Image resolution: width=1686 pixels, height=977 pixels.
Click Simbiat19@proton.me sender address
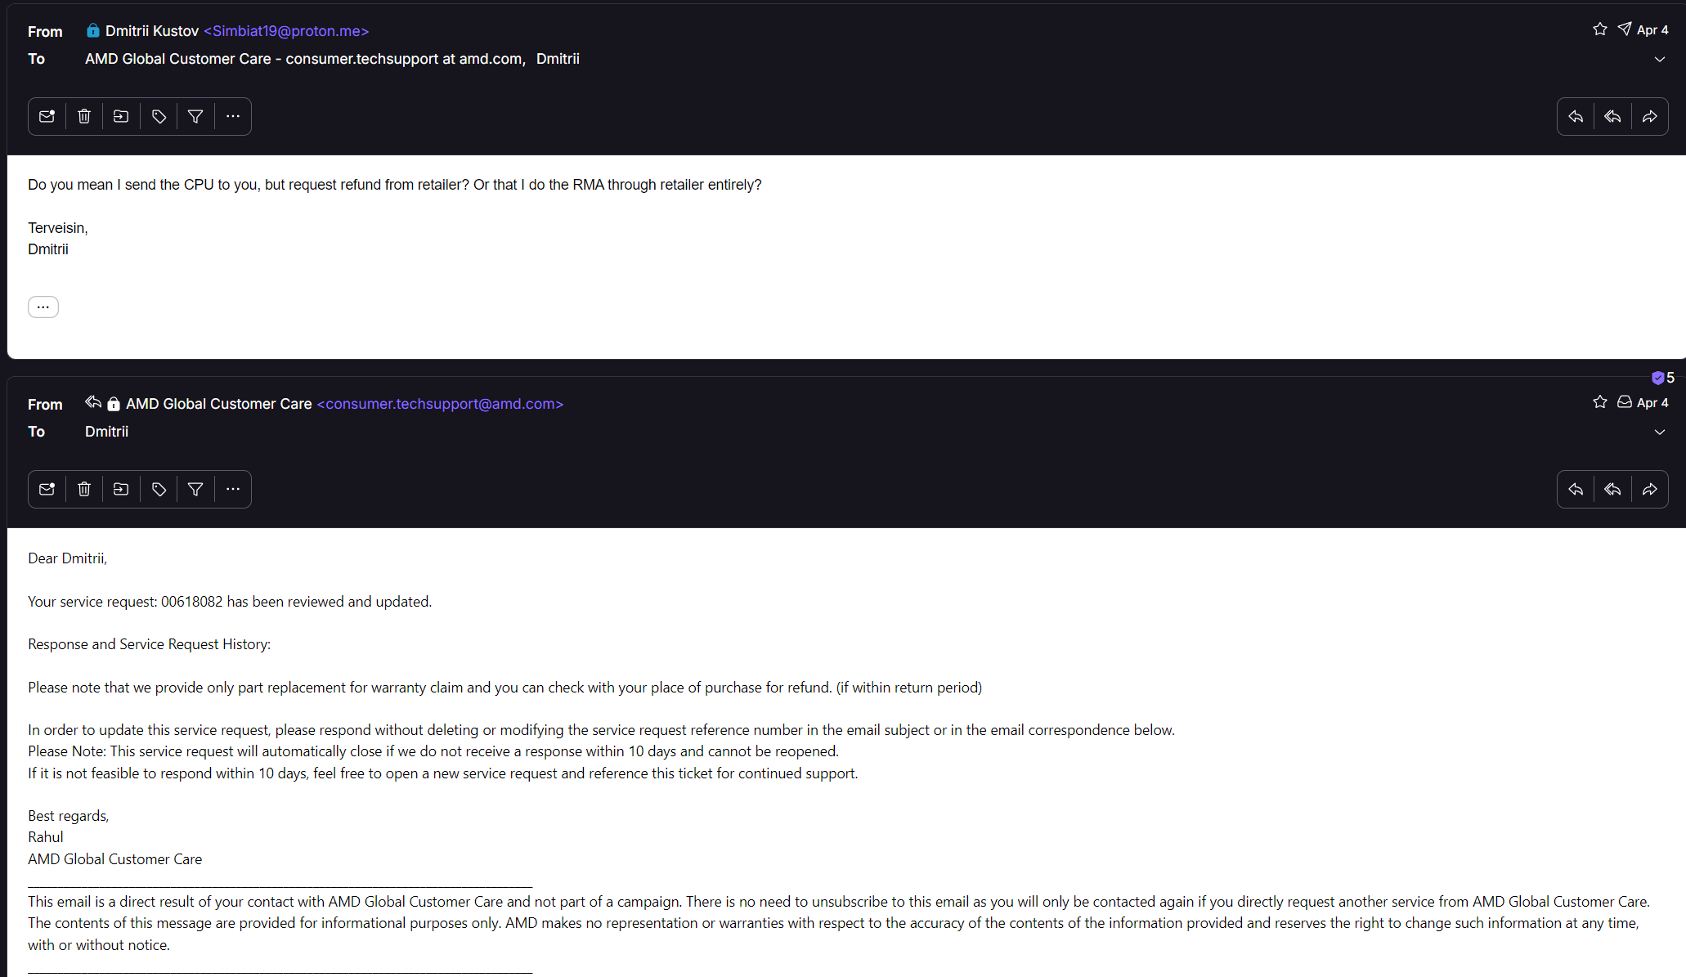tap(286, 31)
